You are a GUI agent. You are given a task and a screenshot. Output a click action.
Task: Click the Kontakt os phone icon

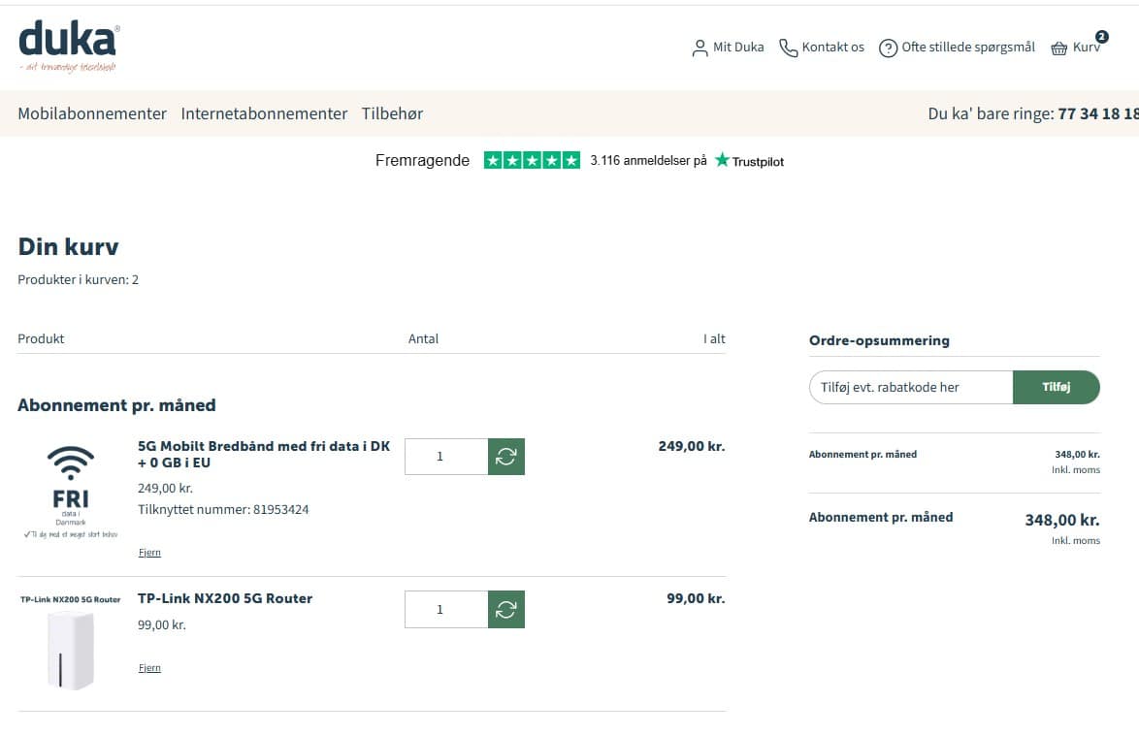coord(789,48)
